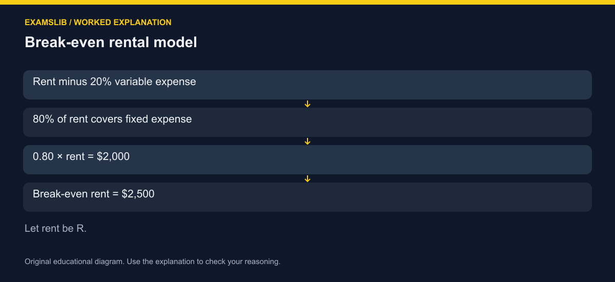
Task: Click the ExamsLib label in the header
Action: 43,23
